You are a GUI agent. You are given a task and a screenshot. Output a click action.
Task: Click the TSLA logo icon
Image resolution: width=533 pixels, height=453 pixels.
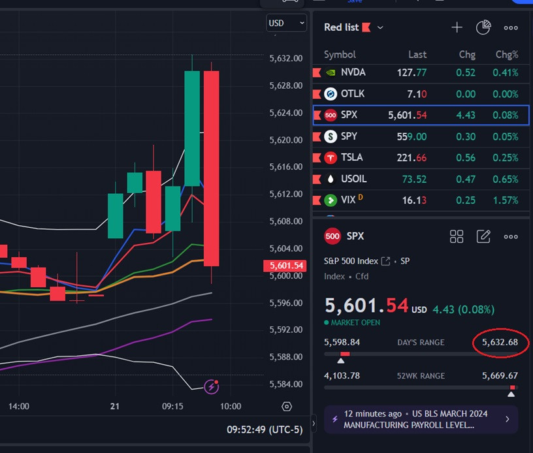tap(331, 158)
